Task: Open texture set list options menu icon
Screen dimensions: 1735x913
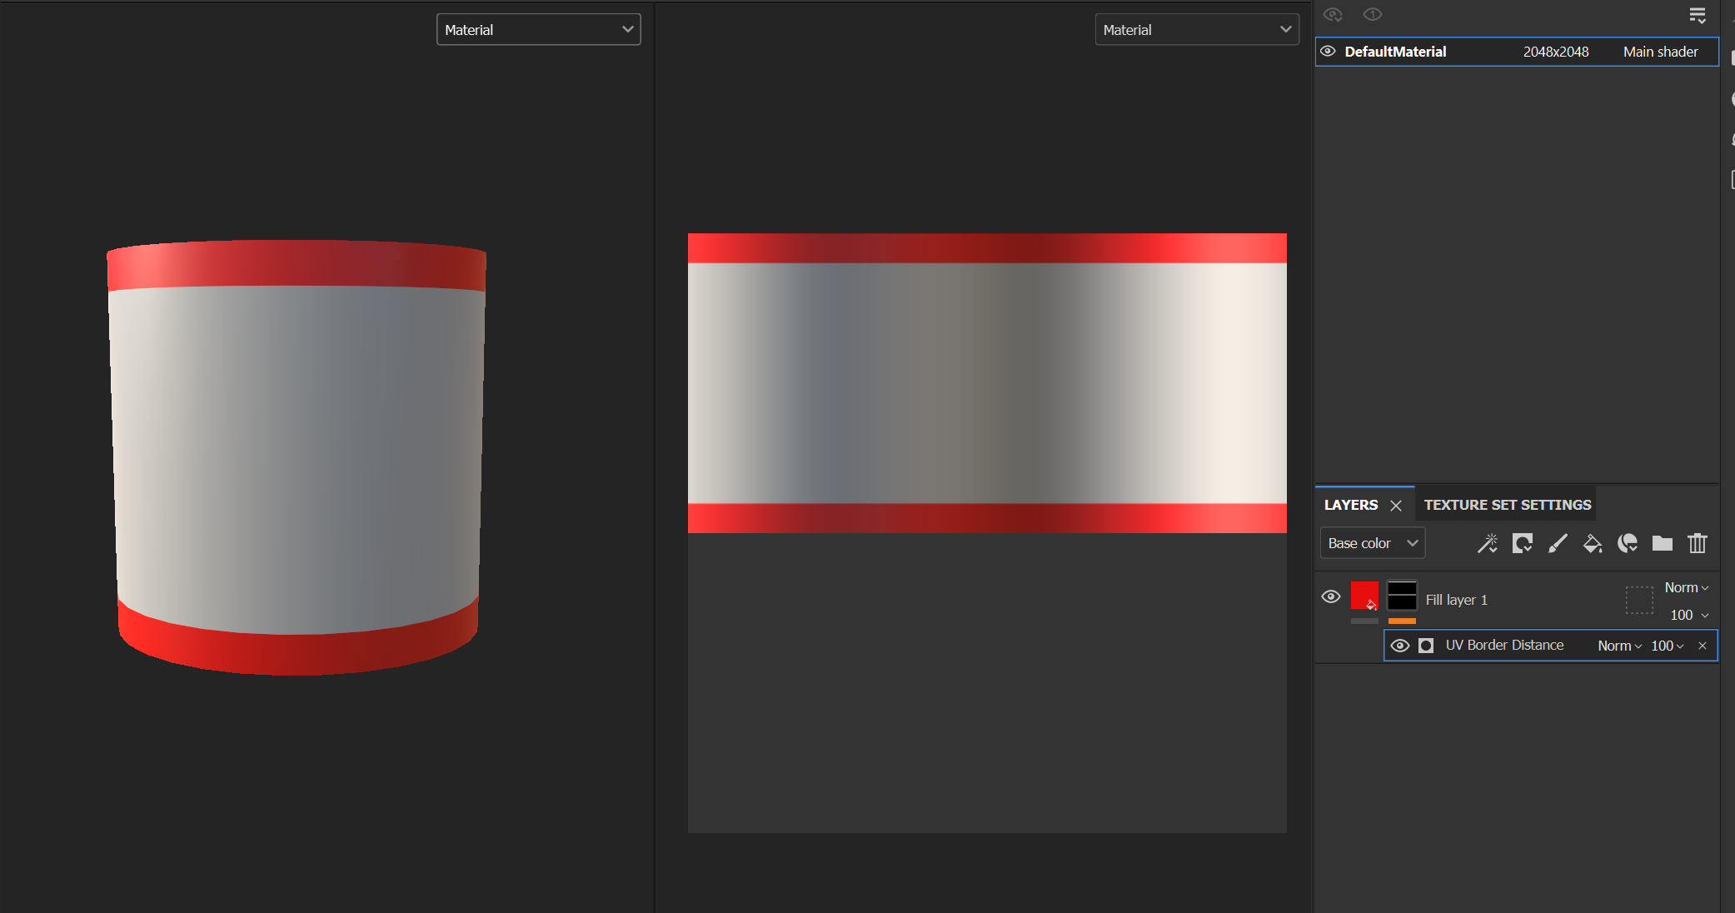Action: pos(1697,15)
